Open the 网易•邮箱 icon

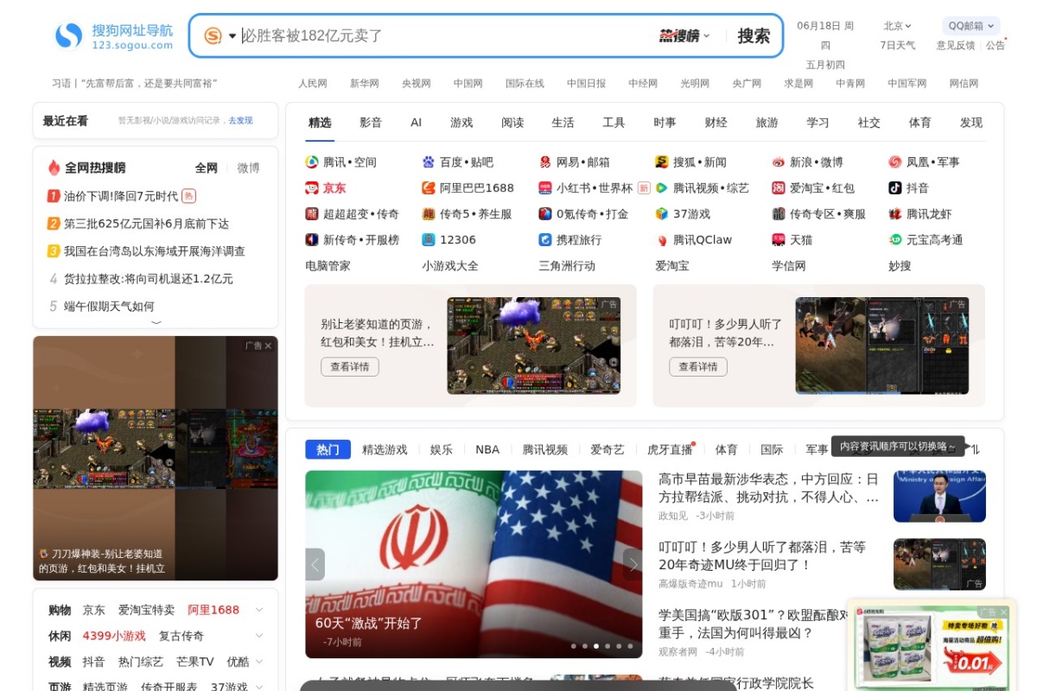pyautogui.click(x=545, y=162)
